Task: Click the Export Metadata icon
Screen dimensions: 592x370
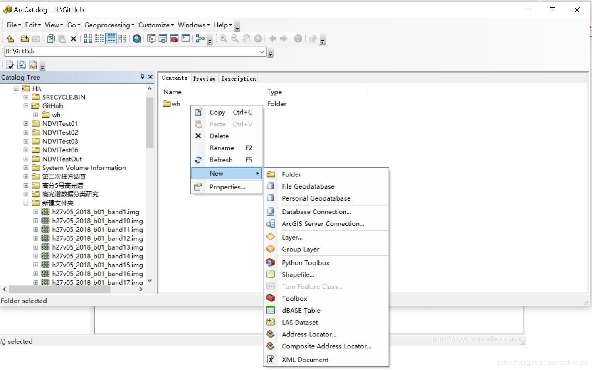Action: tap(22, 65)
